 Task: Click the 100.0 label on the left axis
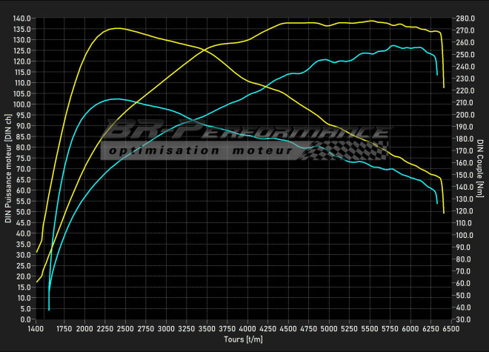coord(21,104)
